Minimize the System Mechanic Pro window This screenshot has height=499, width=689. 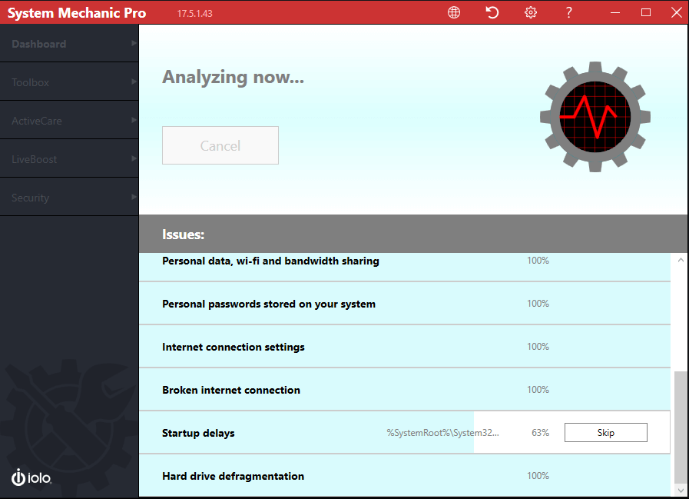point(615,12)
